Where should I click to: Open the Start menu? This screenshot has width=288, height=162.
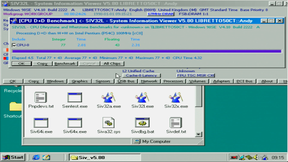(x=13, y=157)
